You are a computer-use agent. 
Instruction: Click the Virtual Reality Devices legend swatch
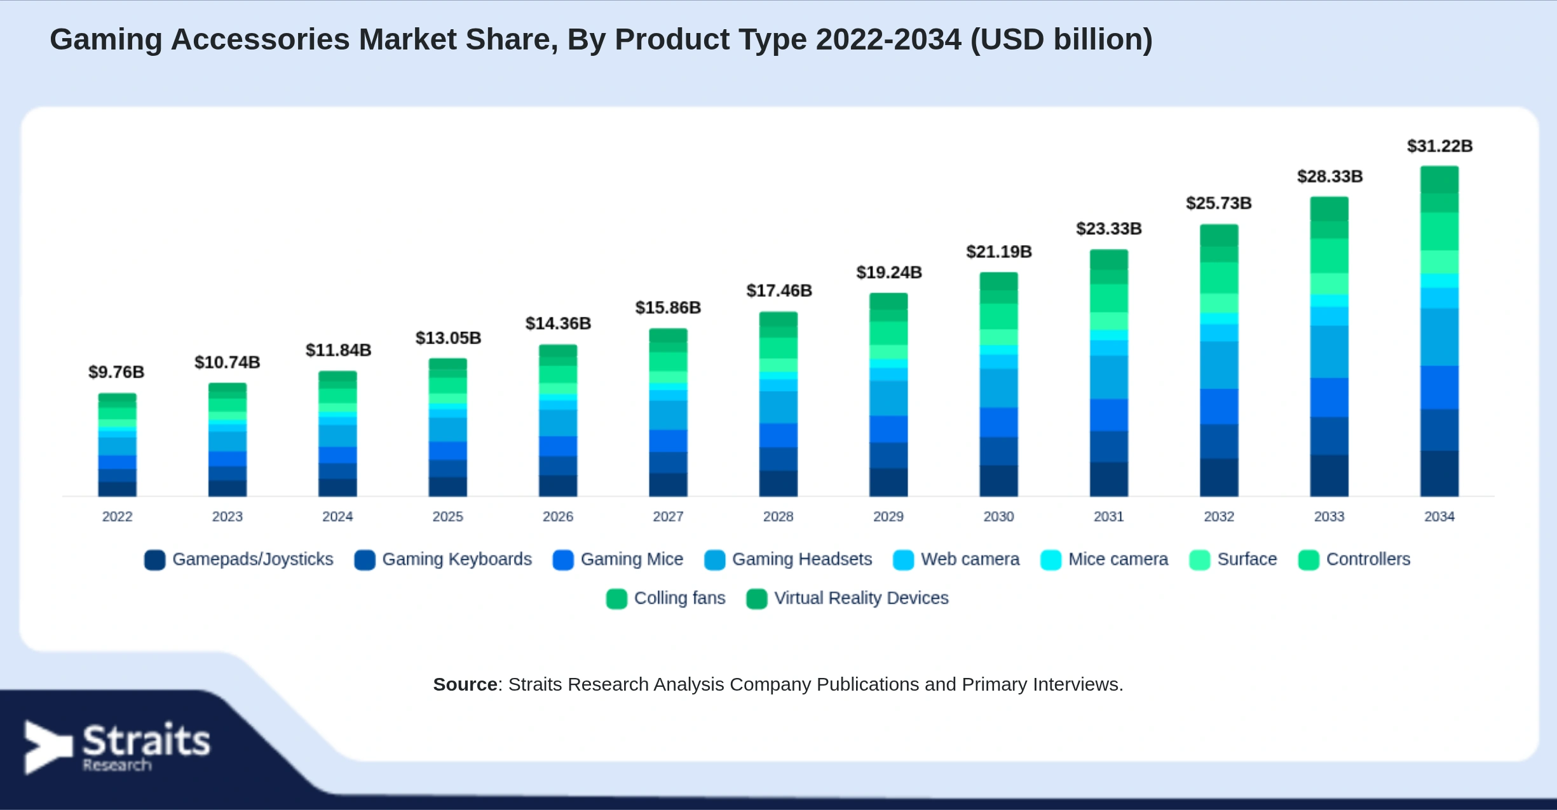pos(756,599)
